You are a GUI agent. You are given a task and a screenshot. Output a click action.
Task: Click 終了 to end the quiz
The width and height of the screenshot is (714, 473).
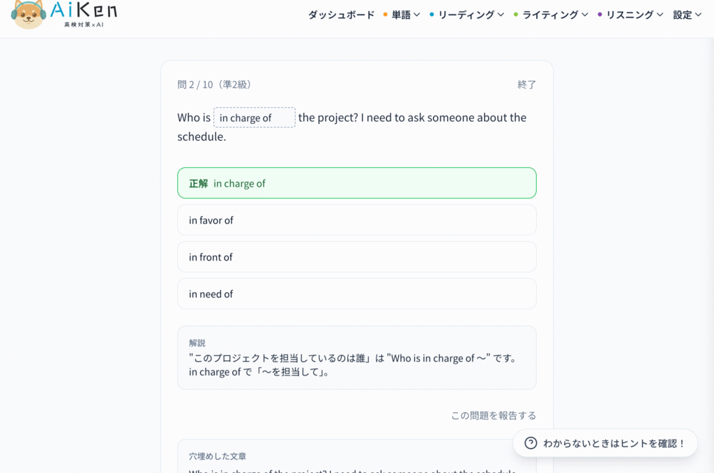526,84
